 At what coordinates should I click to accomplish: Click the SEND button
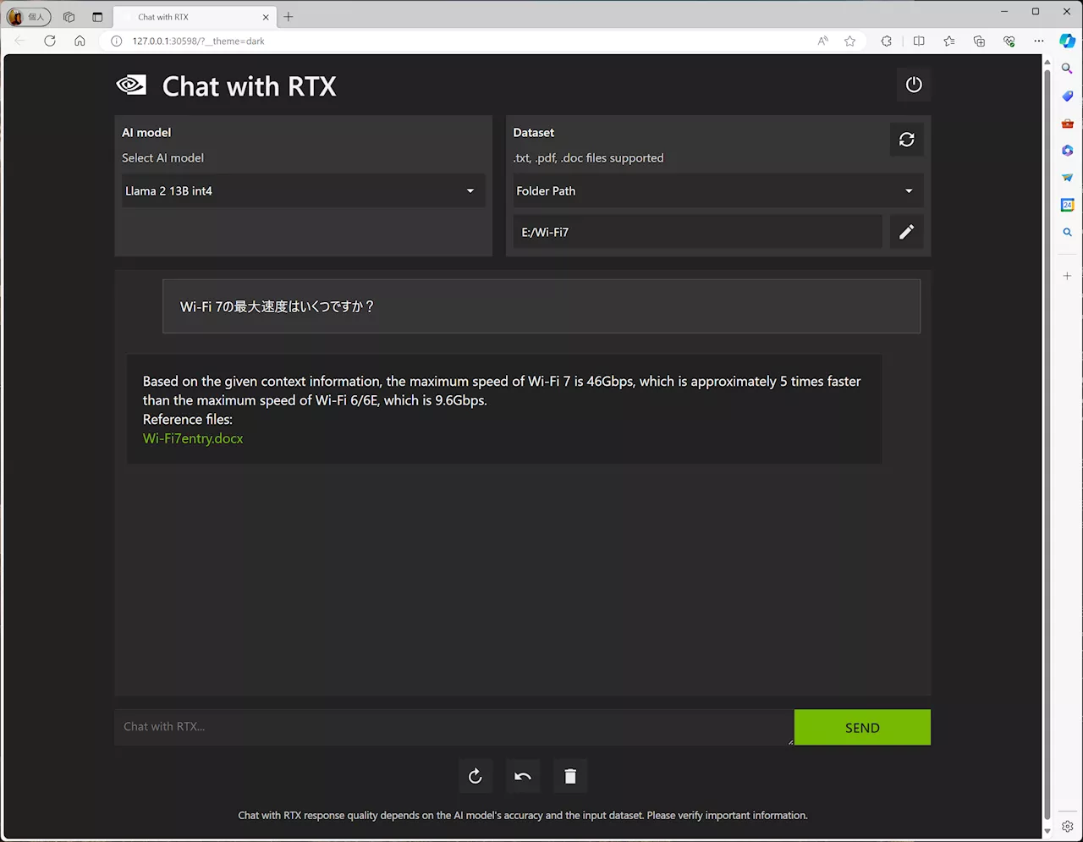(x=862, y=728)
